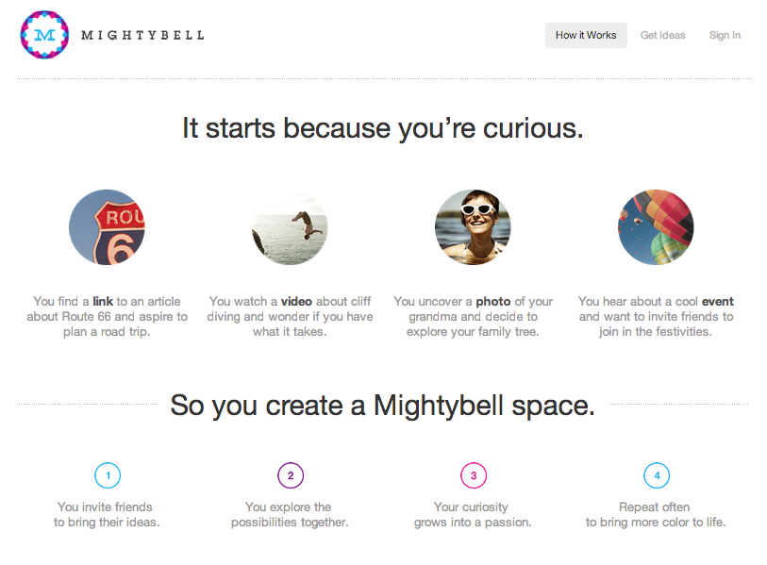Click the cliff diving circular photo

[x=290, y=227]
